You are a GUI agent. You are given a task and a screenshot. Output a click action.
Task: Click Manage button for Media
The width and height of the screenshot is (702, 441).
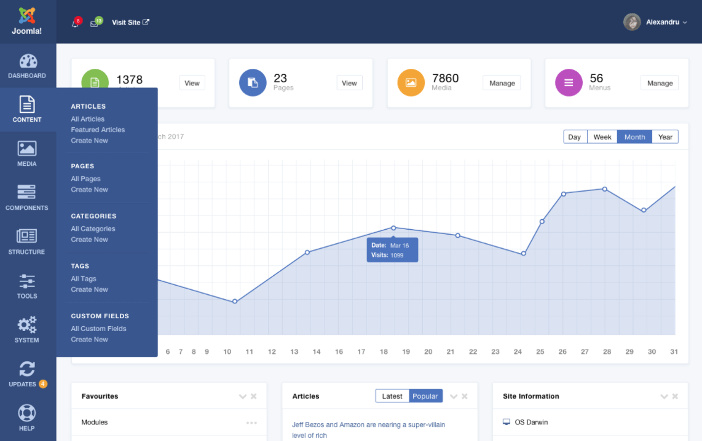tap(502, 83)
